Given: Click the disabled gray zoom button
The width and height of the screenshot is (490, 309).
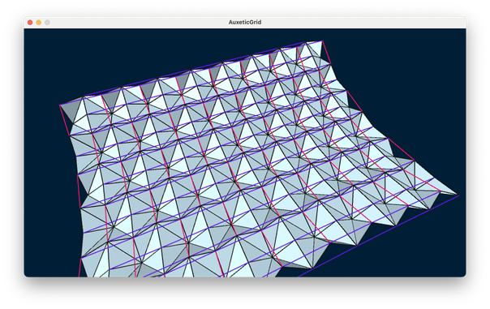Looking at the screenshot, I should point(47,23).
